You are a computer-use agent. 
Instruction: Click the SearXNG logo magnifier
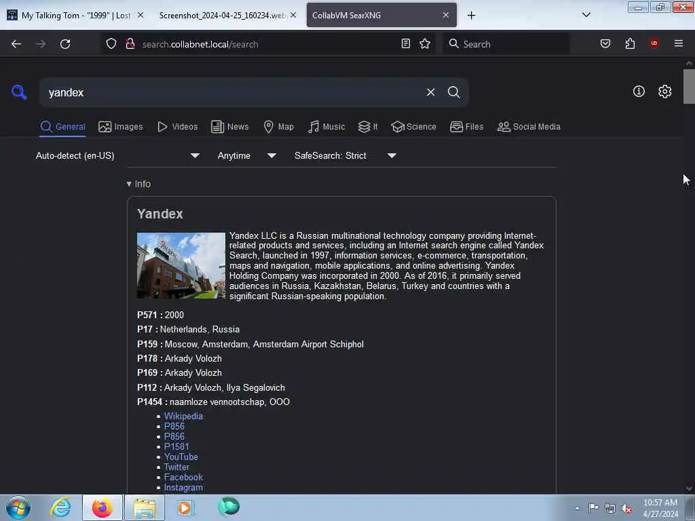(x=19, y=92)
